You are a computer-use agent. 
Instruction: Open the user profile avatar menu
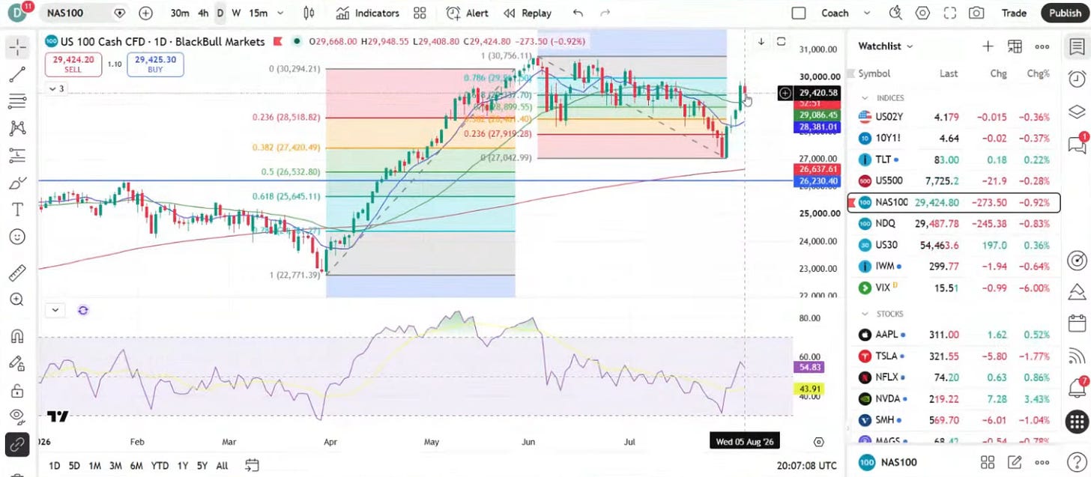pyautogui.click(x=18, y=13)
